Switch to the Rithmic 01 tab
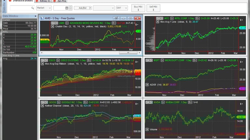Image resolution: width=250 pixels, height=140 pixels. point(43,1)
